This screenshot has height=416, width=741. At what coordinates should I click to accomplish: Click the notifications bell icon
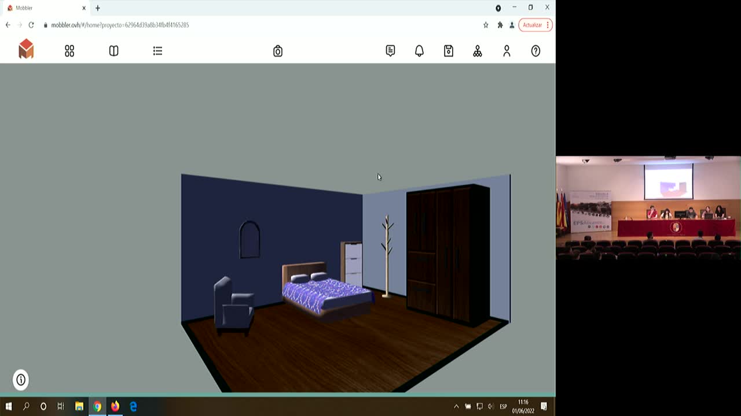pos(419,51)
